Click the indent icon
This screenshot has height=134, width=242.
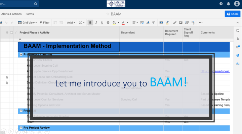[61, 23]
